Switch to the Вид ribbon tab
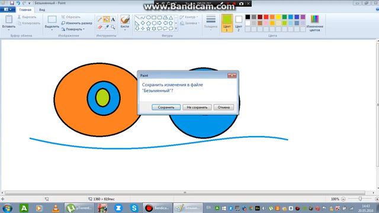This screenshot has height=213, width=379. coord(42,9)
